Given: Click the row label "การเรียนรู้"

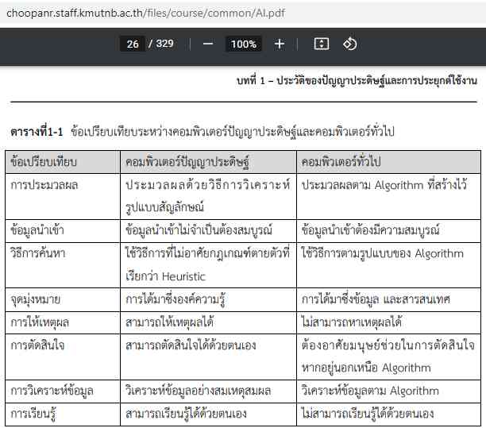Looking at the screenshot, I should (x=34, y=414).
